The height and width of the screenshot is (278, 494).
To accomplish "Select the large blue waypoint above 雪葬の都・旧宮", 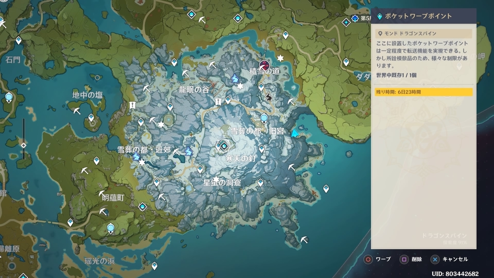I will (x=264, y=119).
